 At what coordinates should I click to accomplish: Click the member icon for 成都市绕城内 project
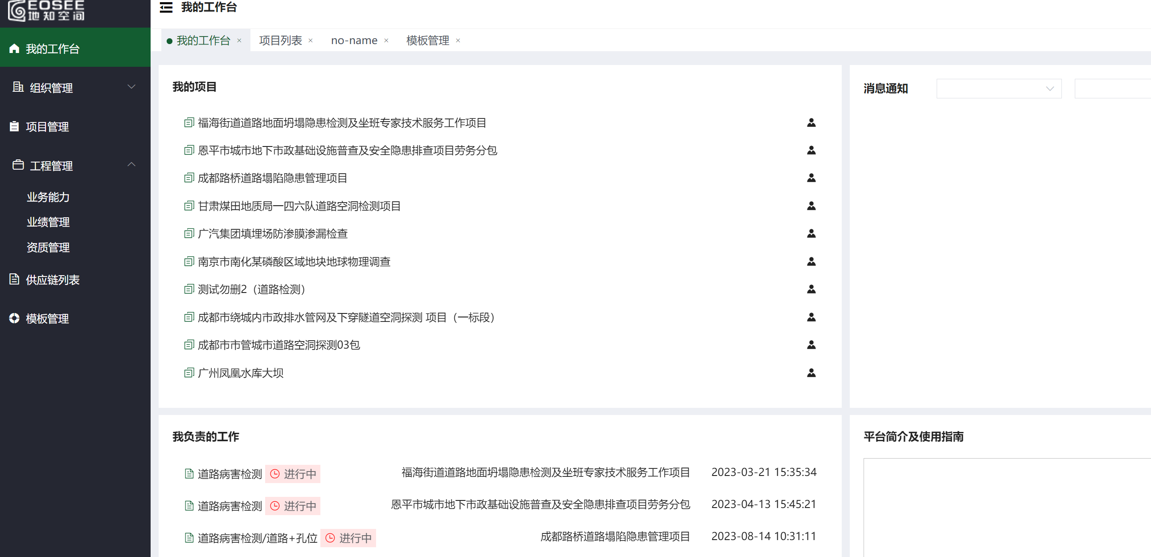(x=811, y=317)
